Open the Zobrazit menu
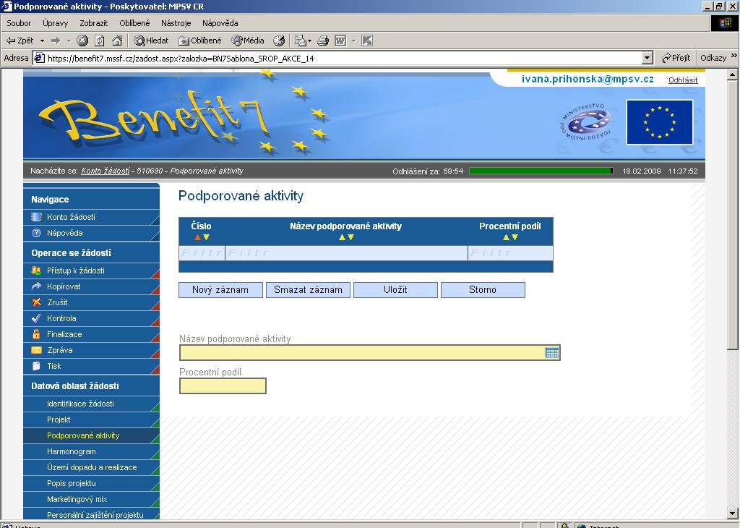Viewport: 740px width, 528px height. [x=93, y=23]
